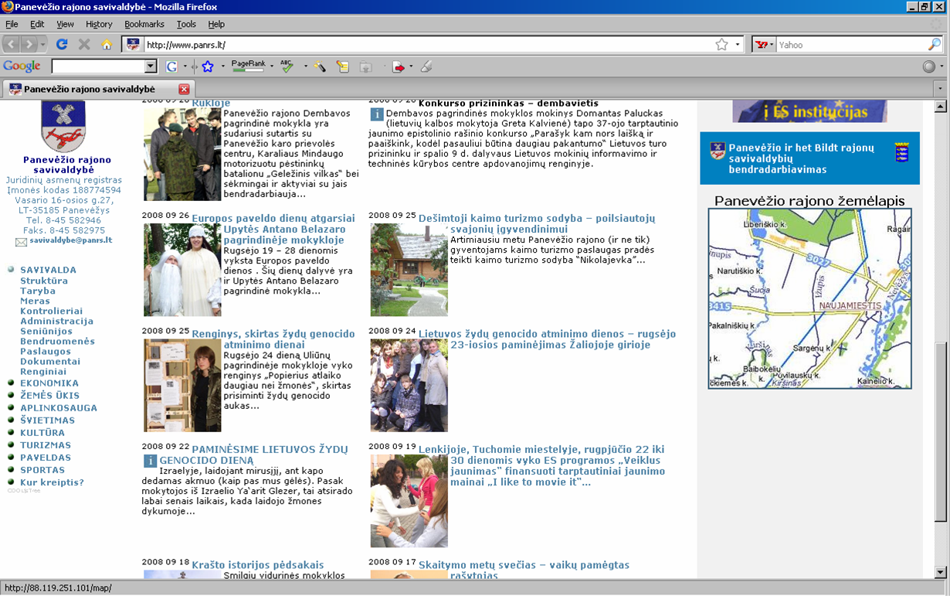
Task: Click the Google G search button
Action: pyautogui.click(x=171, y=67)
